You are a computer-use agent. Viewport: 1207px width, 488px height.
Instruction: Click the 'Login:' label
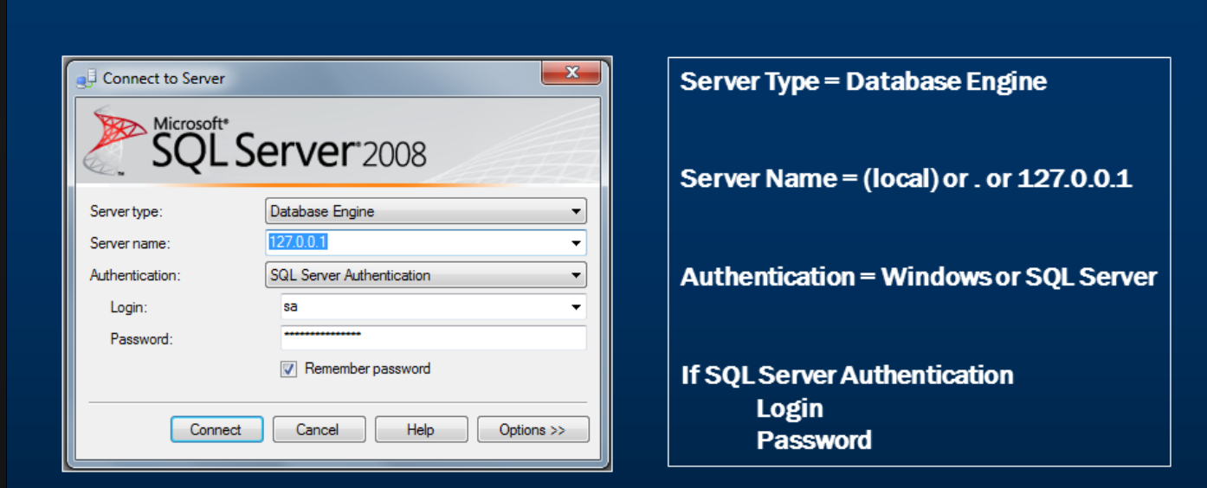[129, 307]
